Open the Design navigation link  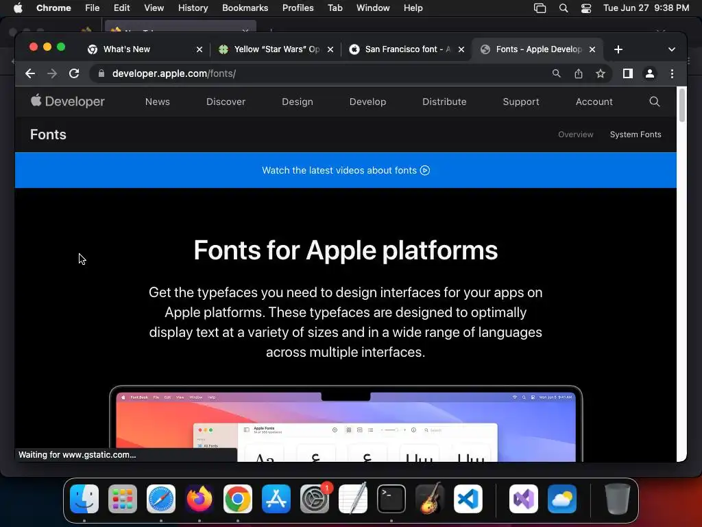click(x=298, y=102)
